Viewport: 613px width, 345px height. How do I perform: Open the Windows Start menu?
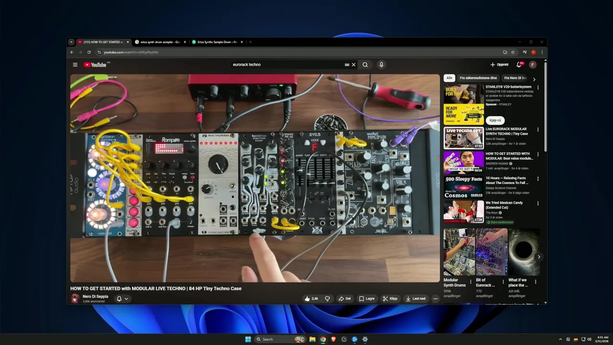(248, 339)
